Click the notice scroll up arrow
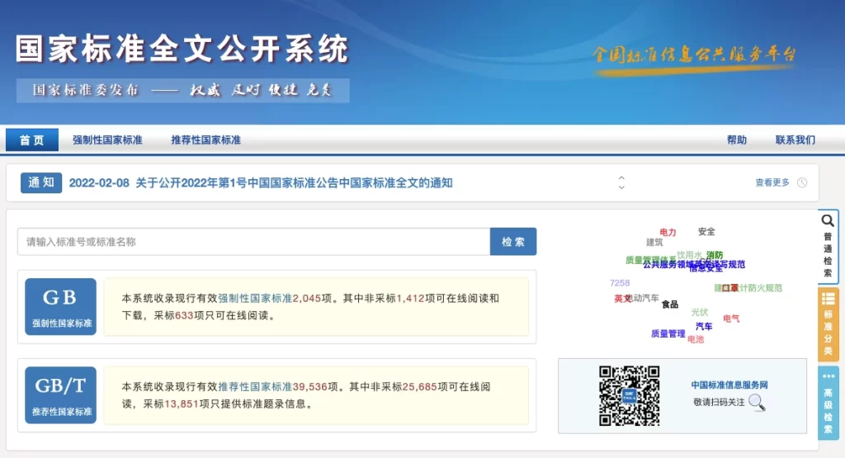 click(621, 177)
